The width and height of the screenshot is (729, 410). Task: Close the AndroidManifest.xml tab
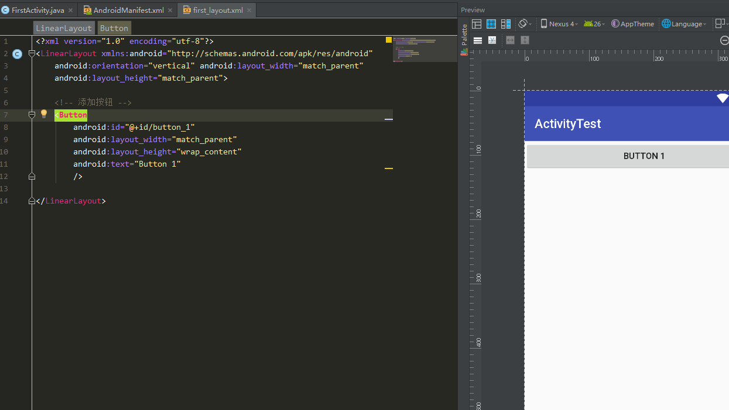pyautogui.click(x=170, y=10)
